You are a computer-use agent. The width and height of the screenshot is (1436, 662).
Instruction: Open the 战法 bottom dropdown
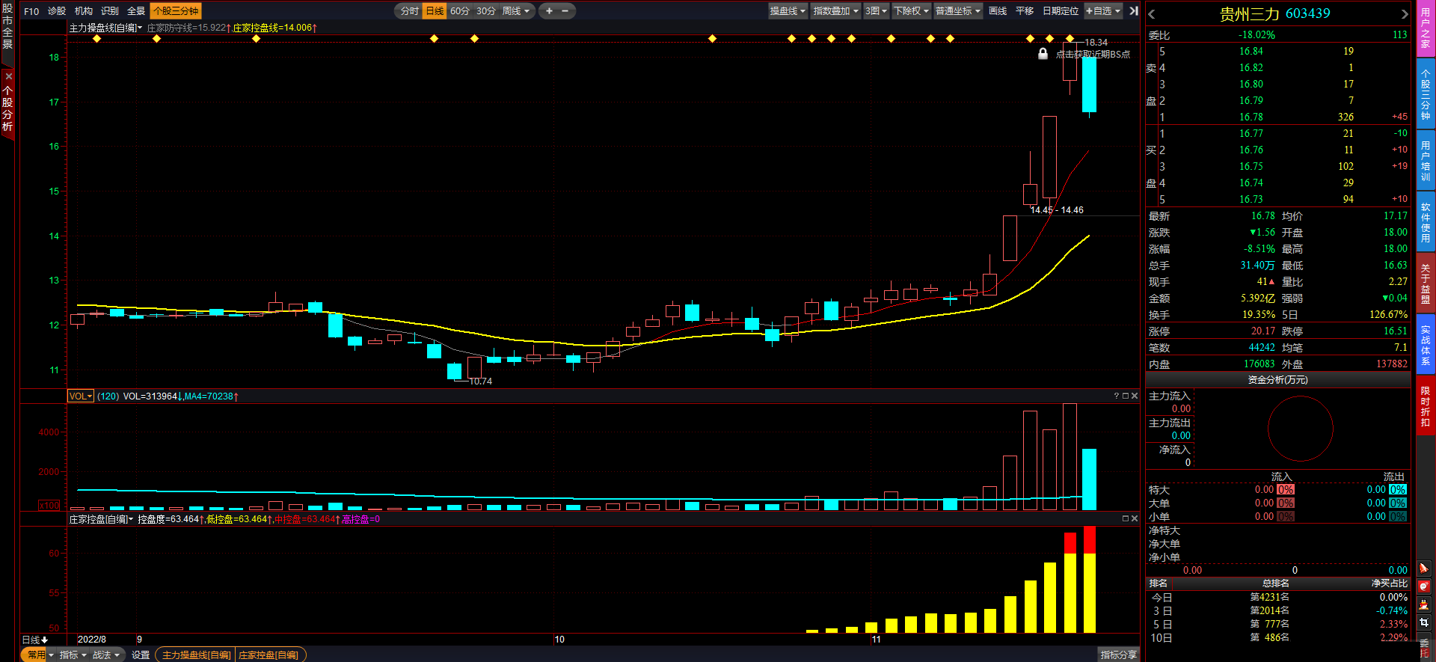point(105,655)
